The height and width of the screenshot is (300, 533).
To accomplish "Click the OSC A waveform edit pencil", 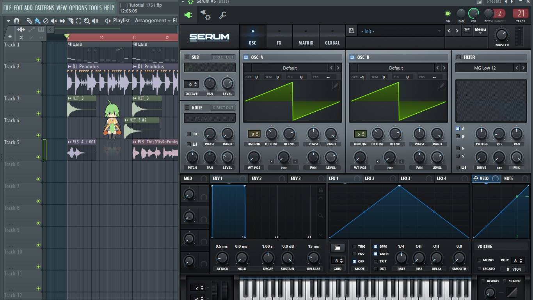I will pos(336,86).
